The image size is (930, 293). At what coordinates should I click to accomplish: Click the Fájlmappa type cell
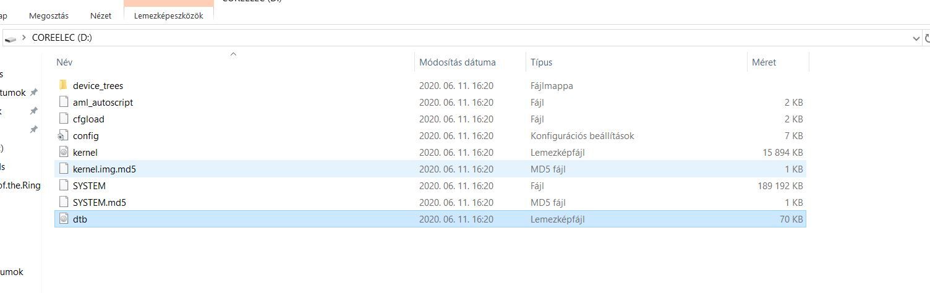point(552,86)
